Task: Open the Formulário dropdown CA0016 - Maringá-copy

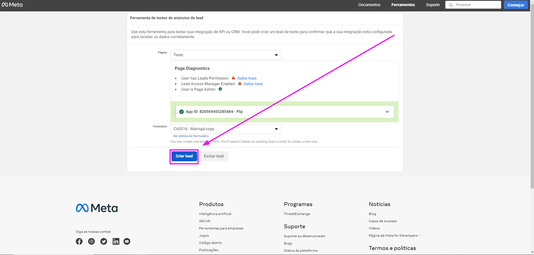Action: [x=226, y=129]
